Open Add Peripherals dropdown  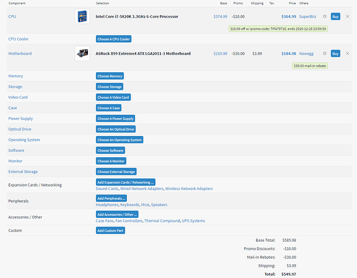point(111,198)
